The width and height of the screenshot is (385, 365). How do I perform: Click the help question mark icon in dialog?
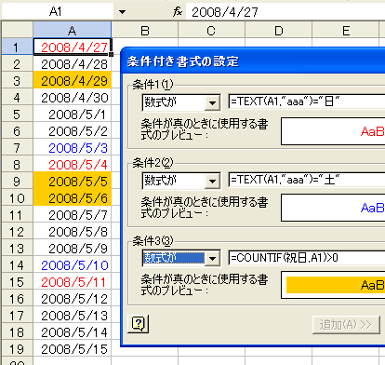139,324
